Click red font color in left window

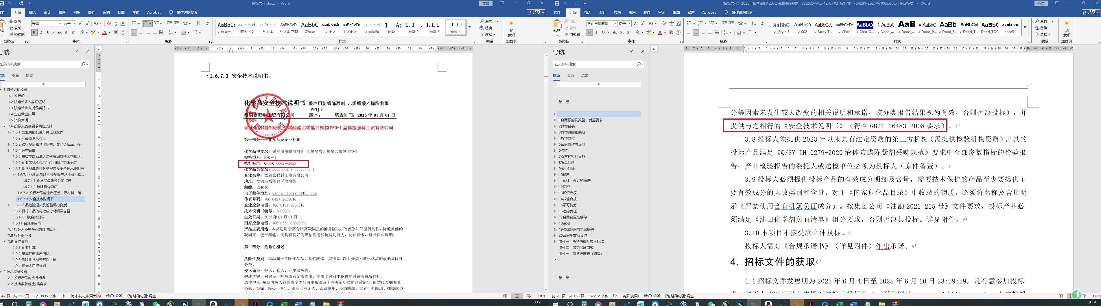coord(104,32)
